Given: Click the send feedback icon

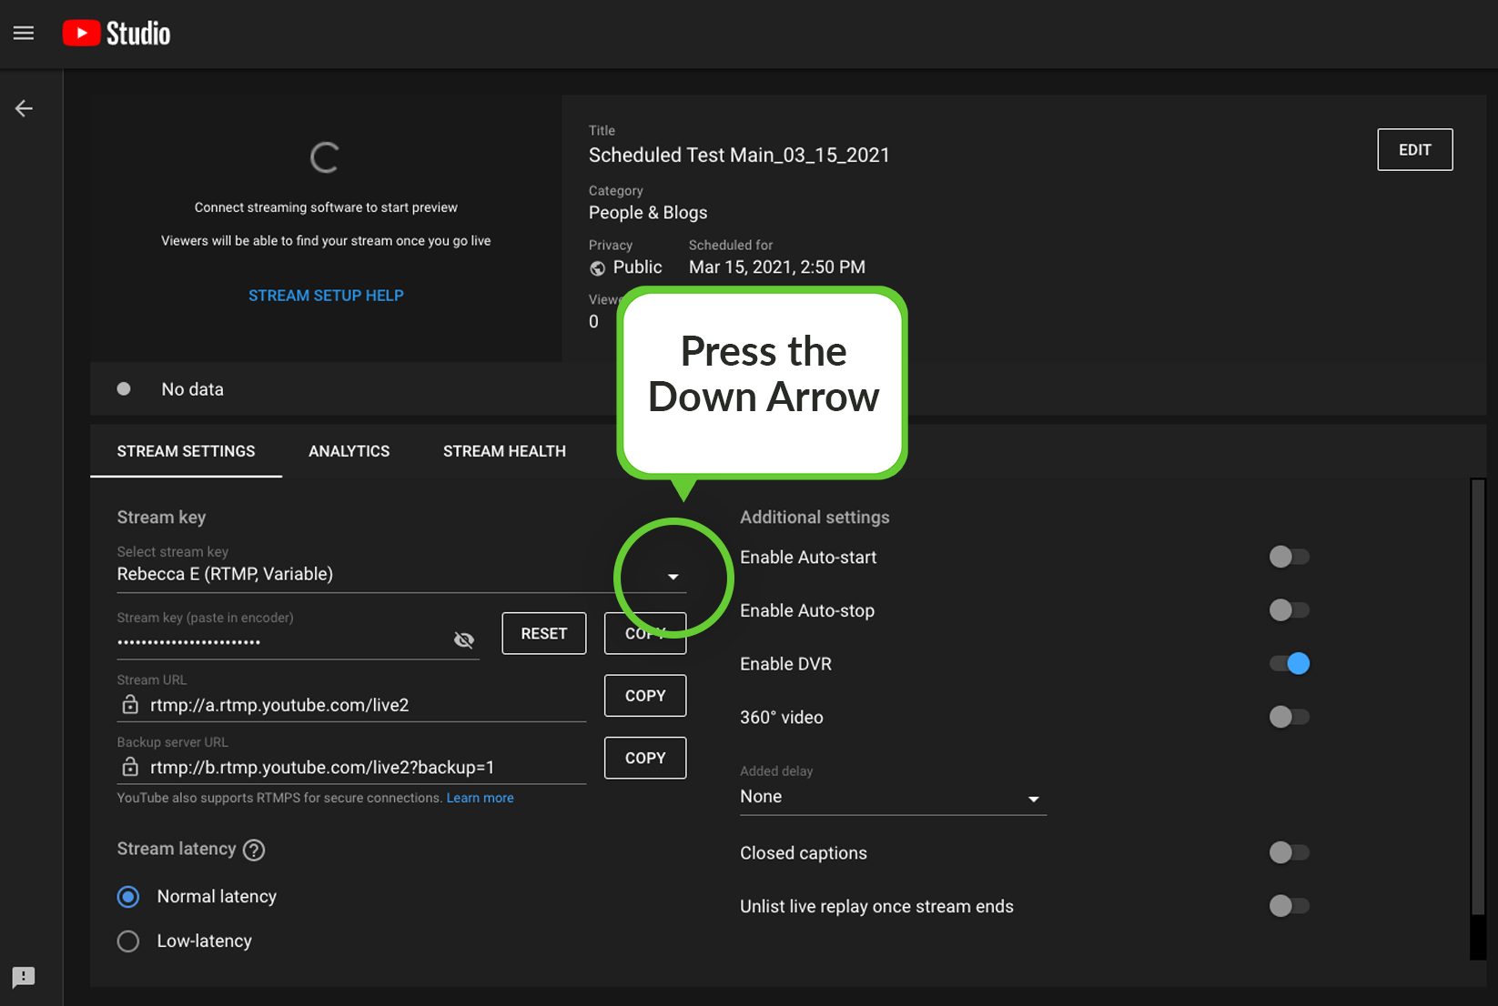Looking at the screenshot, I should (24, 977).
